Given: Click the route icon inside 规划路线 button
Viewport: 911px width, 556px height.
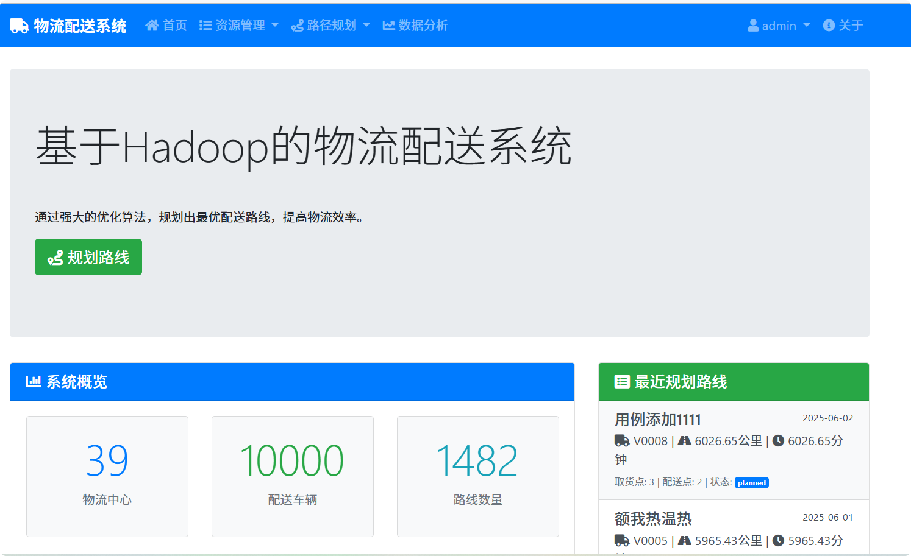Looking at the screenshot, I should [55, 258].
